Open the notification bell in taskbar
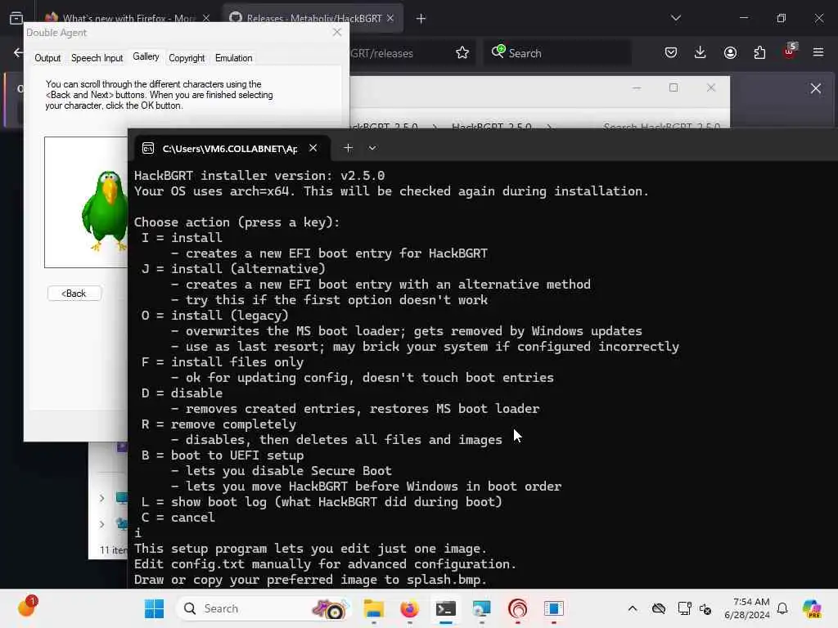The width and height of the screenshot is (838, 628). pyautogui.click(x=782, y=608)
